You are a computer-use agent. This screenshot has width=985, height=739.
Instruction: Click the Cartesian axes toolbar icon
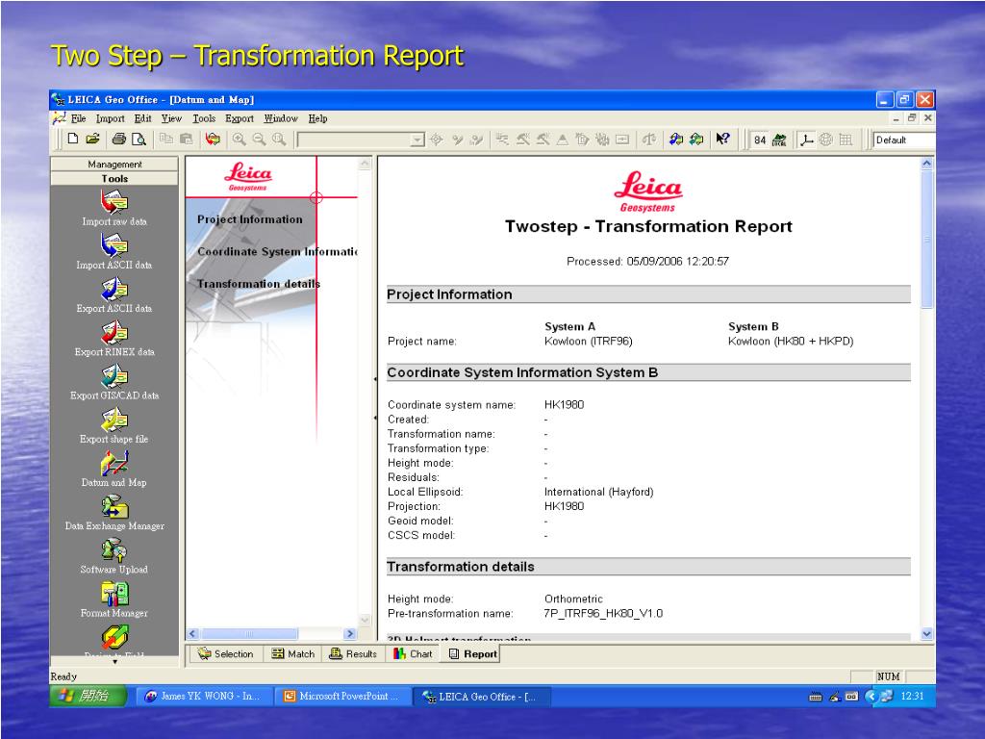[x=807, y=140]
